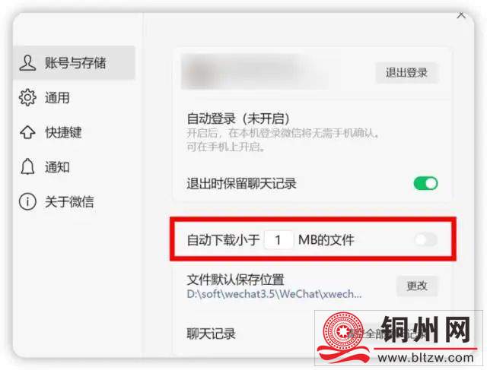Click the 自动登录（未开启）heading
The width and height of the screenshot is (487, 370).
[x=238, y=119]
